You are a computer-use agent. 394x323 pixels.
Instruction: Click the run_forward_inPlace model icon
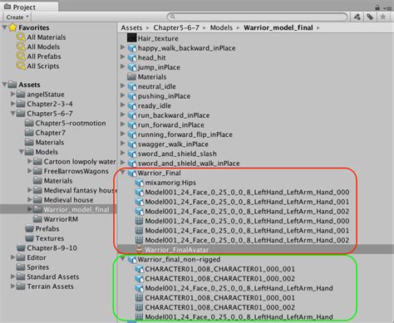pos(132,125)
